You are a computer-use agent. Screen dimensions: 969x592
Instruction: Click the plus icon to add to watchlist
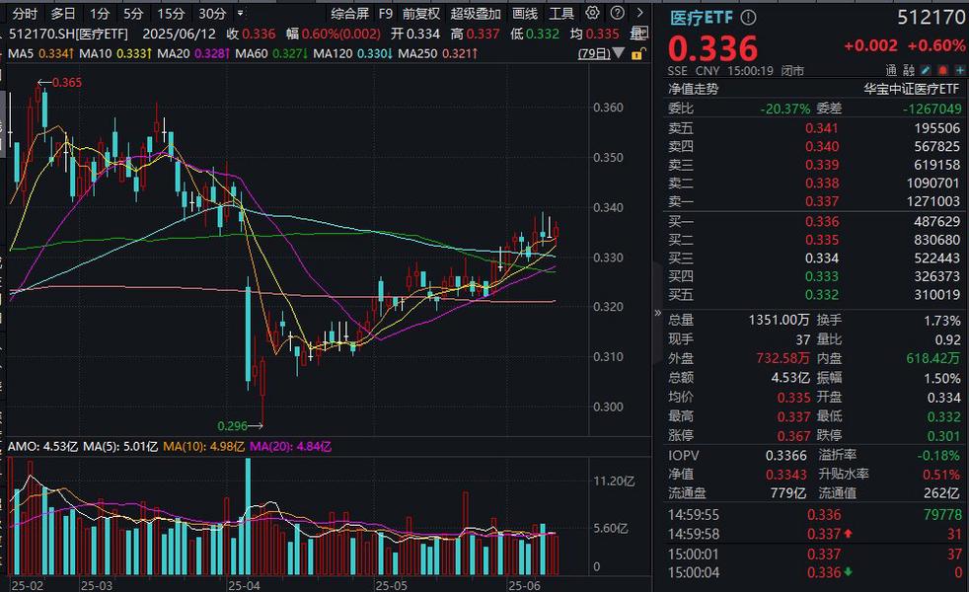pos(959,70)
